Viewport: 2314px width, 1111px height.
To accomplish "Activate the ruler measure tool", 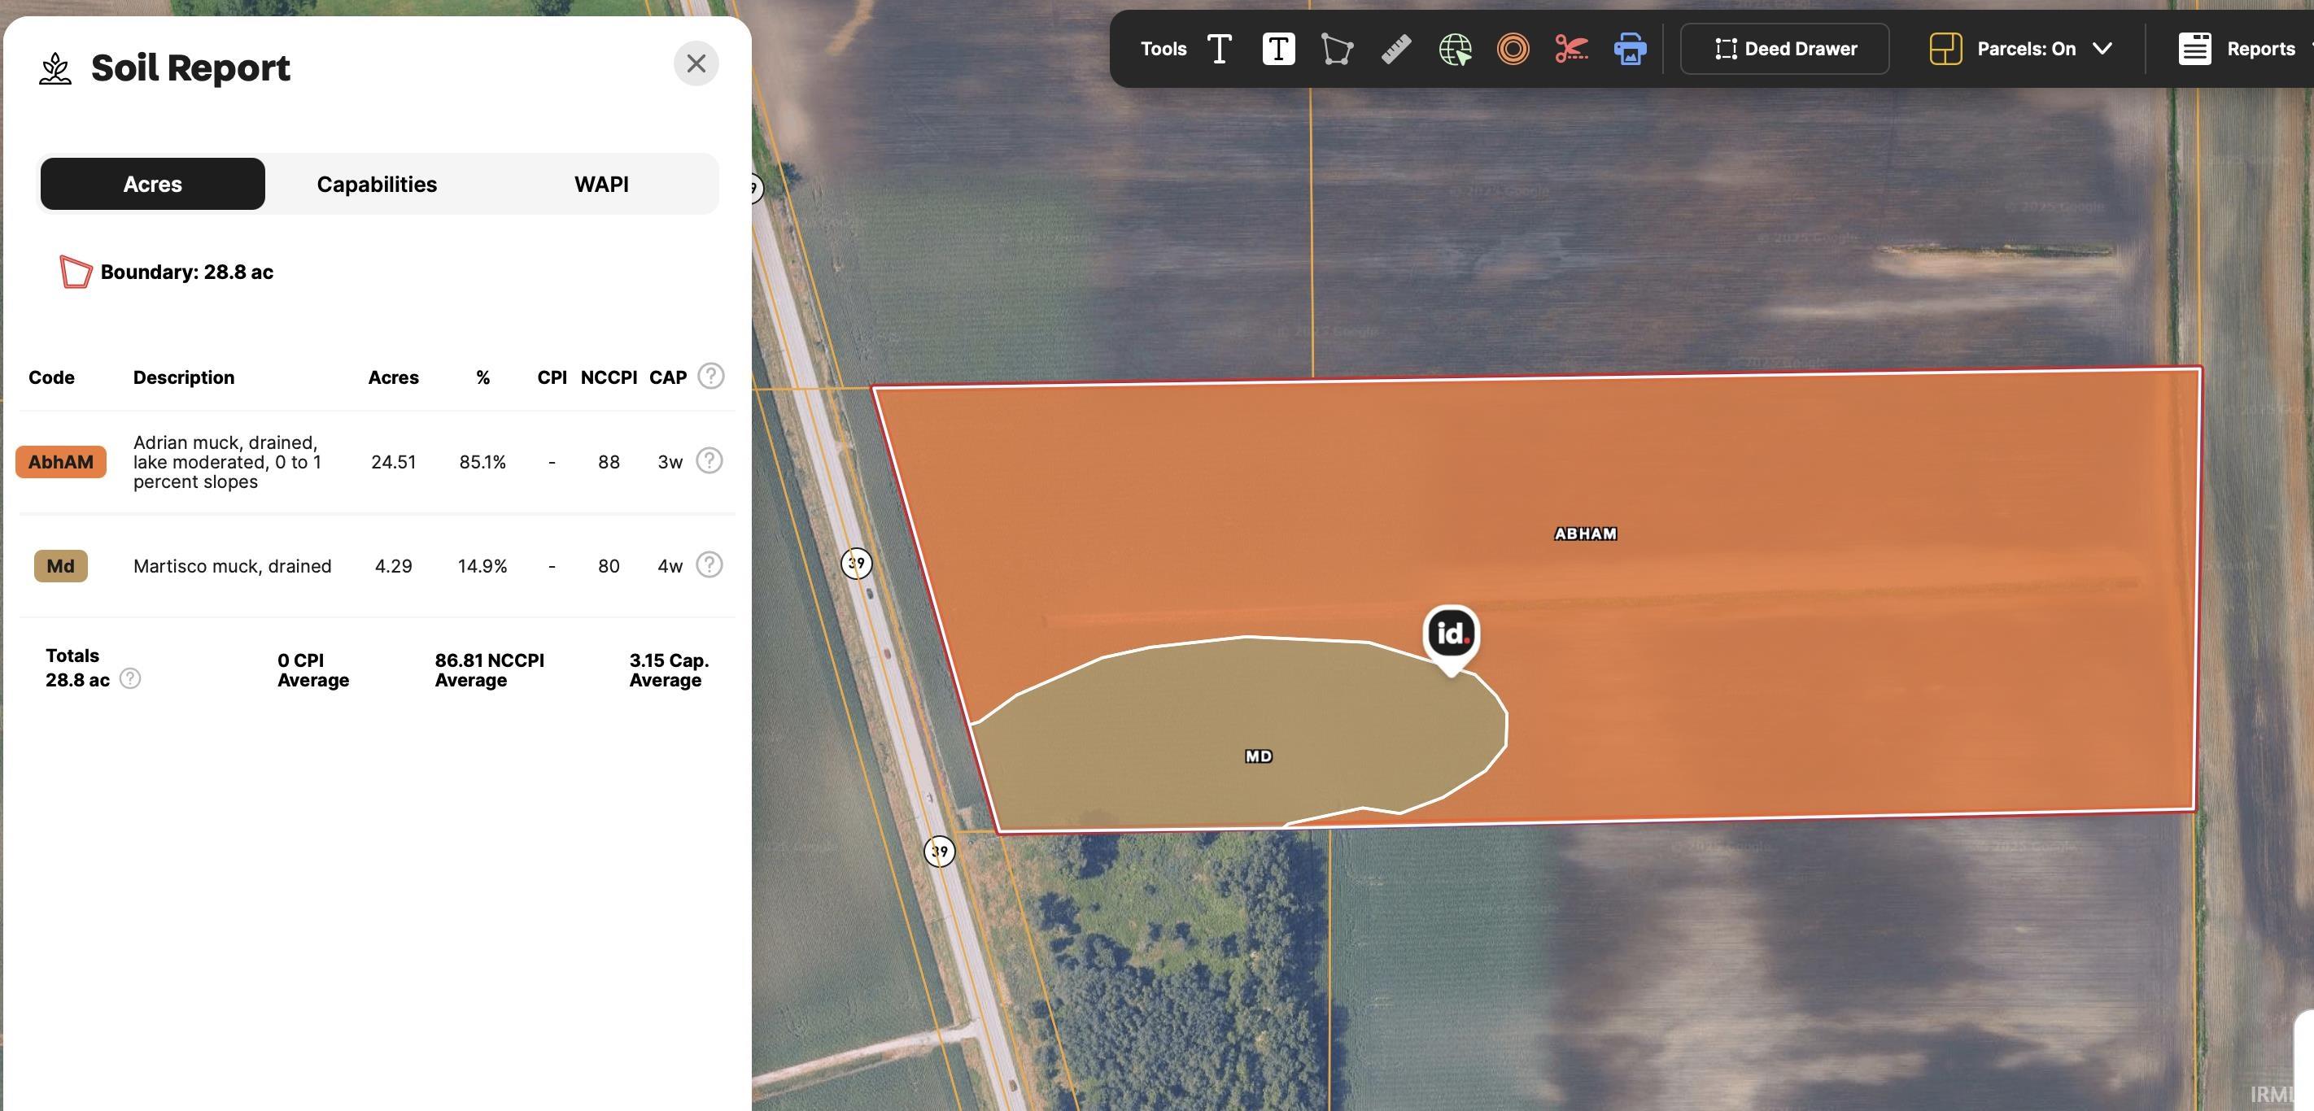I will (1396, 49).
